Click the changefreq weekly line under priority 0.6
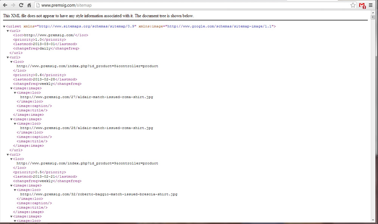This screenshot has width=378, height=224. tap(47, 84)
